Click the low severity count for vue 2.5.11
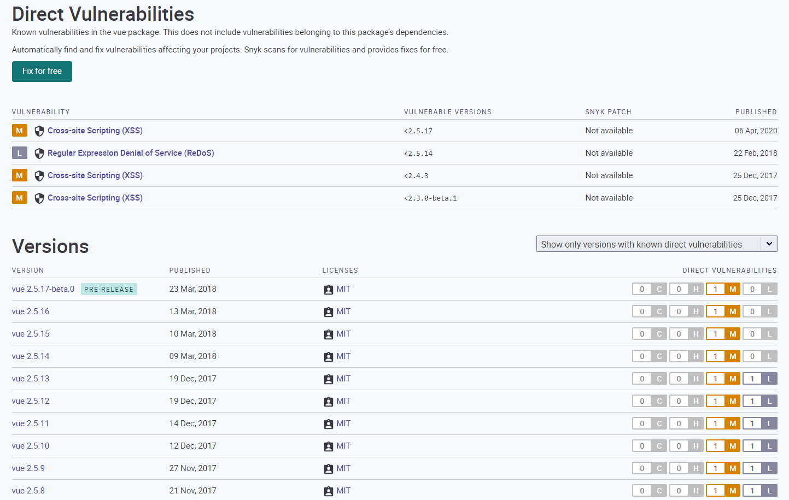This screenshot has width=789, height=500. click(760, 423)
